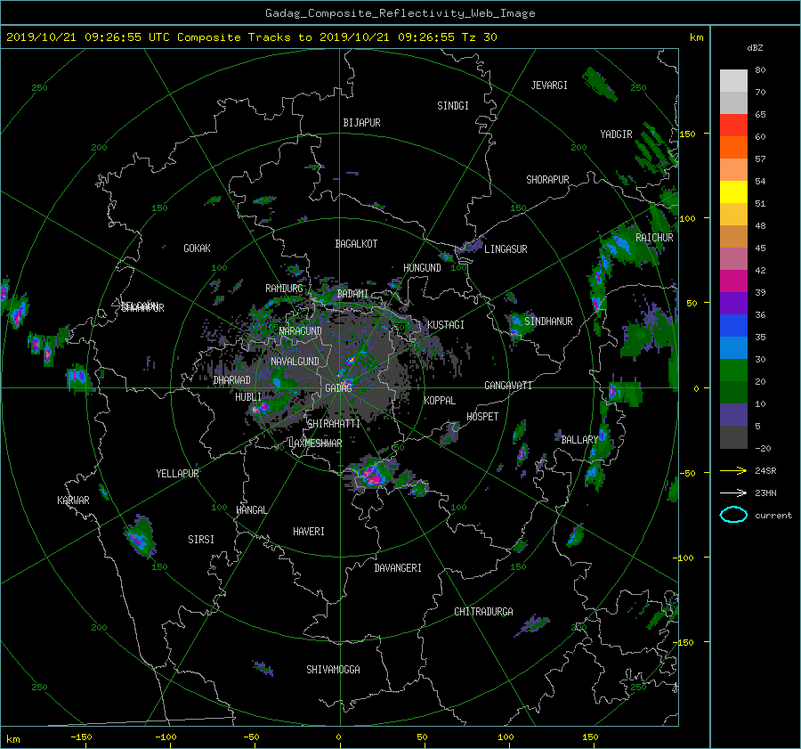Click the LINGASUR city label
This screenshot has width=801, height=749.
[x=506, y=249]
